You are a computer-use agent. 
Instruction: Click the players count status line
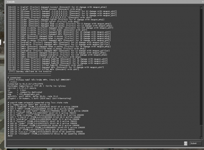39,98
